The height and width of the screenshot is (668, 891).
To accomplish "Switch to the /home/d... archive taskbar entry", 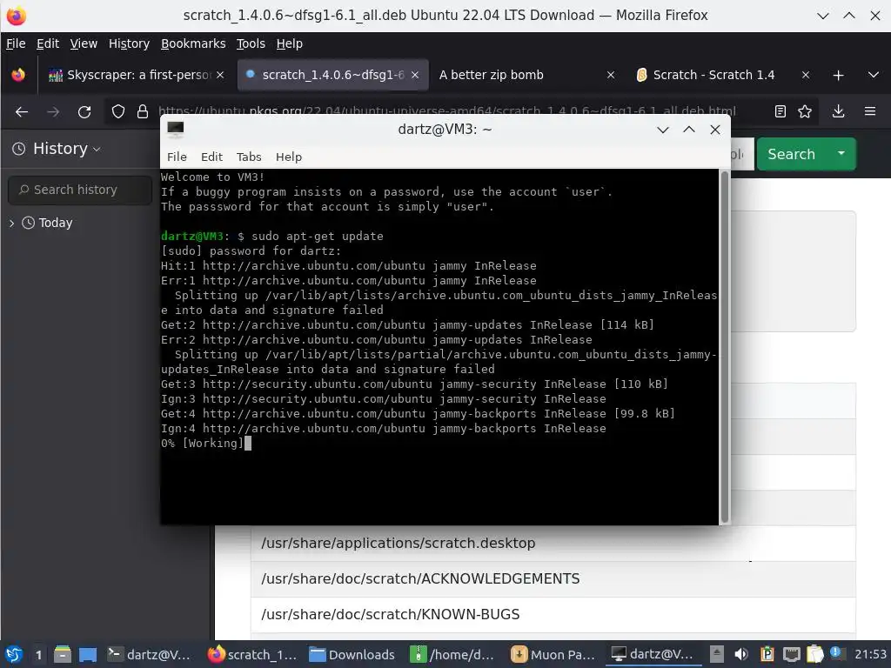I will coord(452,655).
